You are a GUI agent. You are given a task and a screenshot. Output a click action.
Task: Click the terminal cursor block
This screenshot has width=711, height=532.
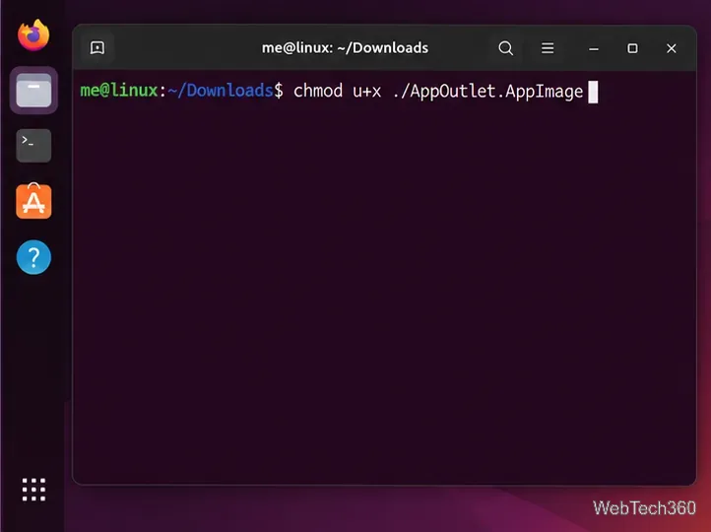pos(593,92)
